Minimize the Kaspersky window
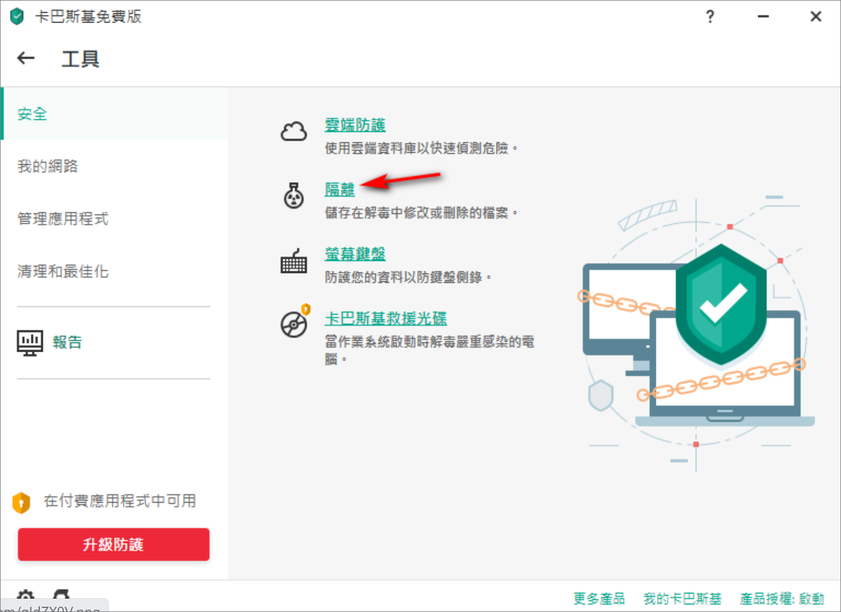The width and height of the screenshot is (841, 612). coord(763,16)
